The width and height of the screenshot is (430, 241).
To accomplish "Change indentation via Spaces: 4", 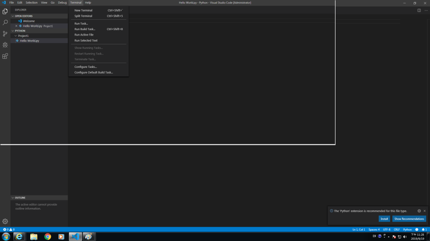I will 374,230.
